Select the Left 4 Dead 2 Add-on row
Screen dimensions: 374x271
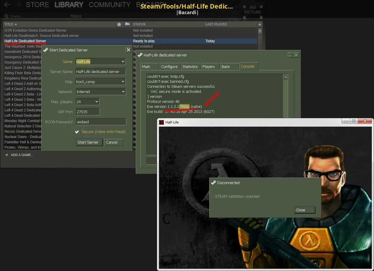click(x=23, y=84)
